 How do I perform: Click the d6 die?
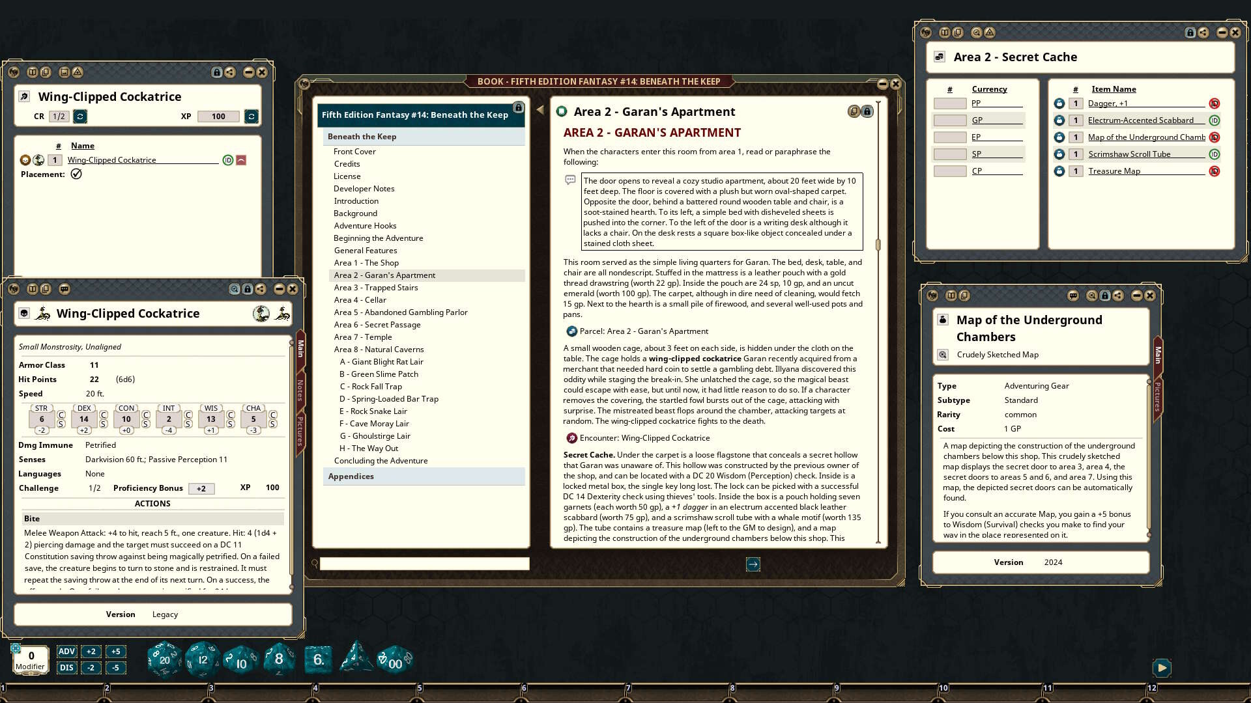pyautogui.click(x=318, y=659)
